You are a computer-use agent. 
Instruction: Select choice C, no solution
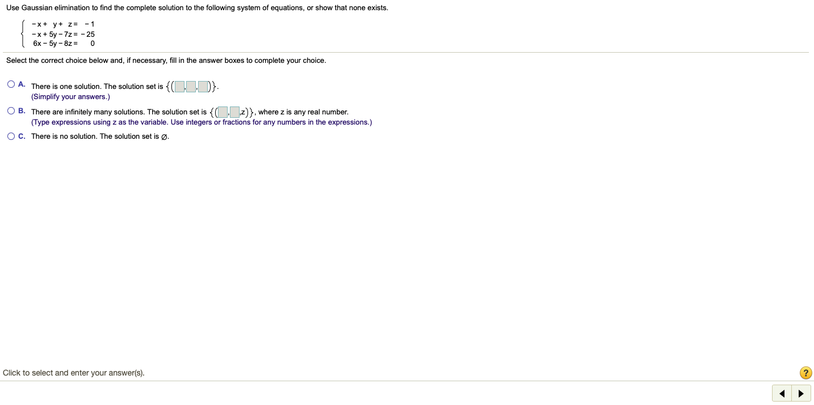[11, 136]
